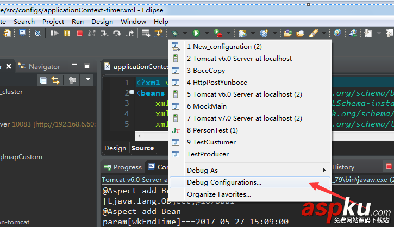
Task: Switch to the Navigator tab
Action: coord(40,67)
